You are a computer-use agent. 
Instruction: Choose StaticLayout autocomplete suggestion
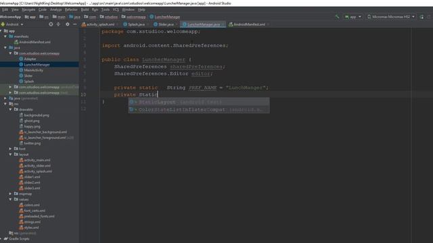(x=199, y=102)
